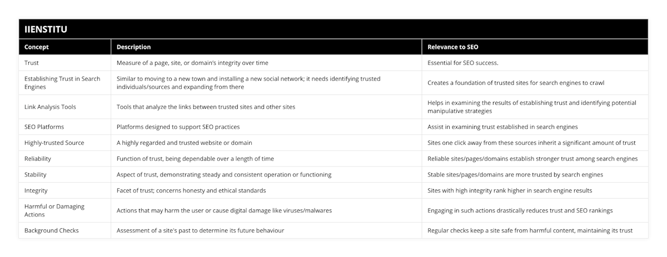Click the Concept column header
This screenshot has height=257, width=667.
click(x=37, y=47)
